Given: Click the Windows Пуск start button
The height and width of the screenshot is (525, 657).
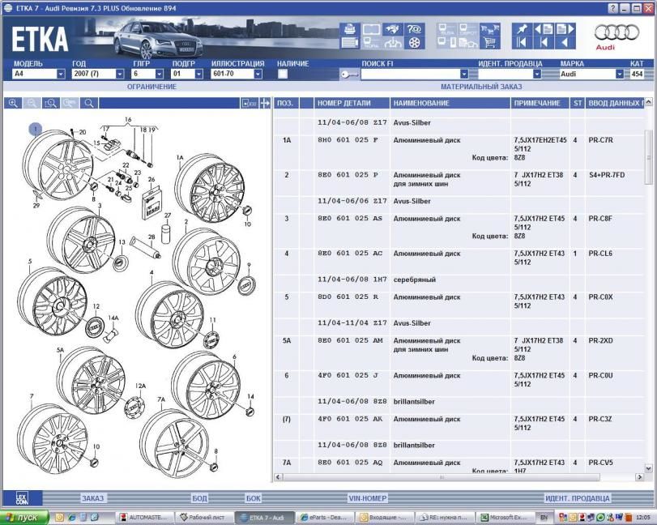Looking at the screenshot, I should click(24, 518).
